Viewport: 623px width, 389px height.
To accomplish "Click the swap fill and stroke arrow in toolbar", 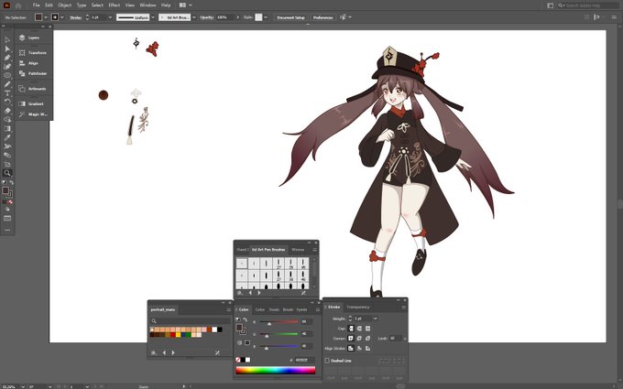I will tap(11, 182).
